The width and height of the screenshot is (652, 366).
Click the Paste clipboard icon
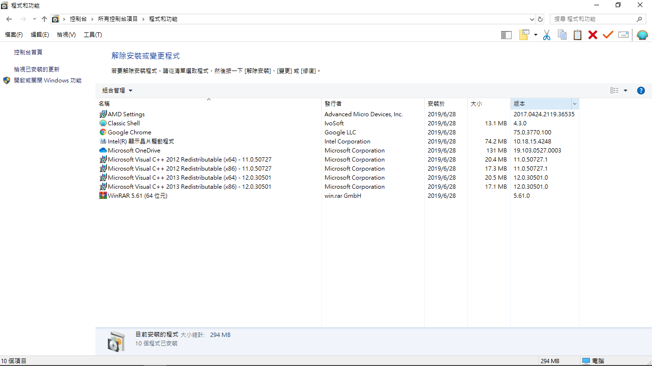(578, 35)
